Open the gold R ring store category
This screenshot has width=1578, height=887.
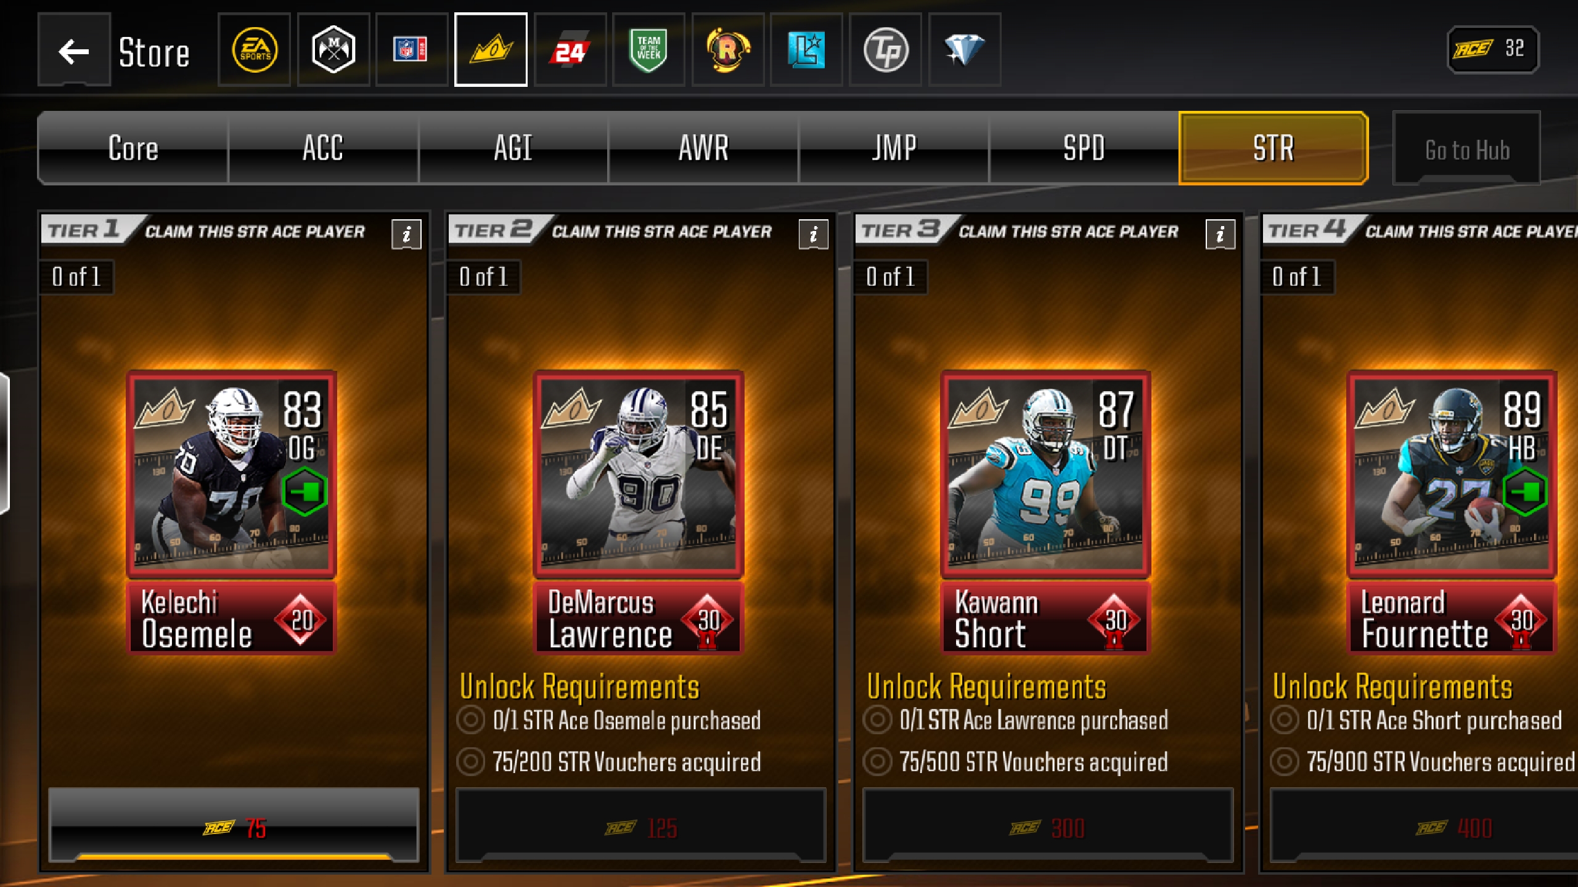click(x=727, y=50)
